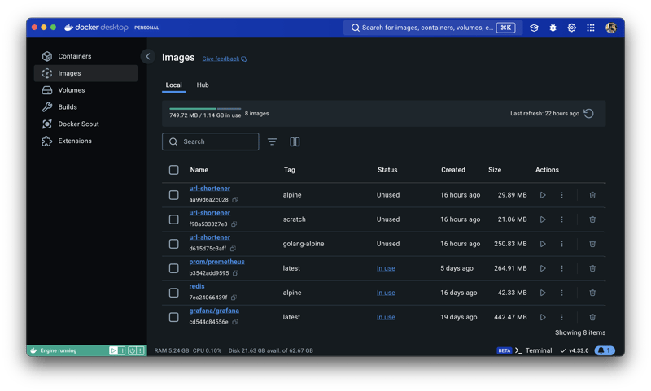651x391 pixels.
Task: Open the redis image link
Action: (x=197, y=286)
